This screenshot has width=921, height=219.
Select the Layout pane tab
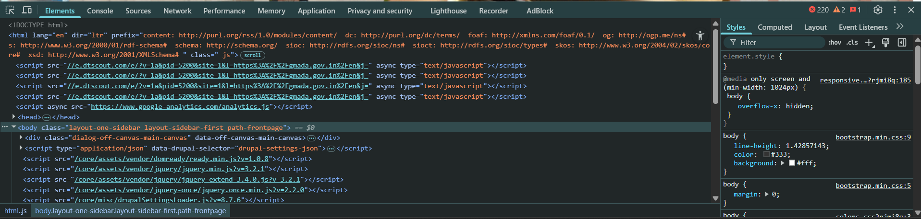816,27
